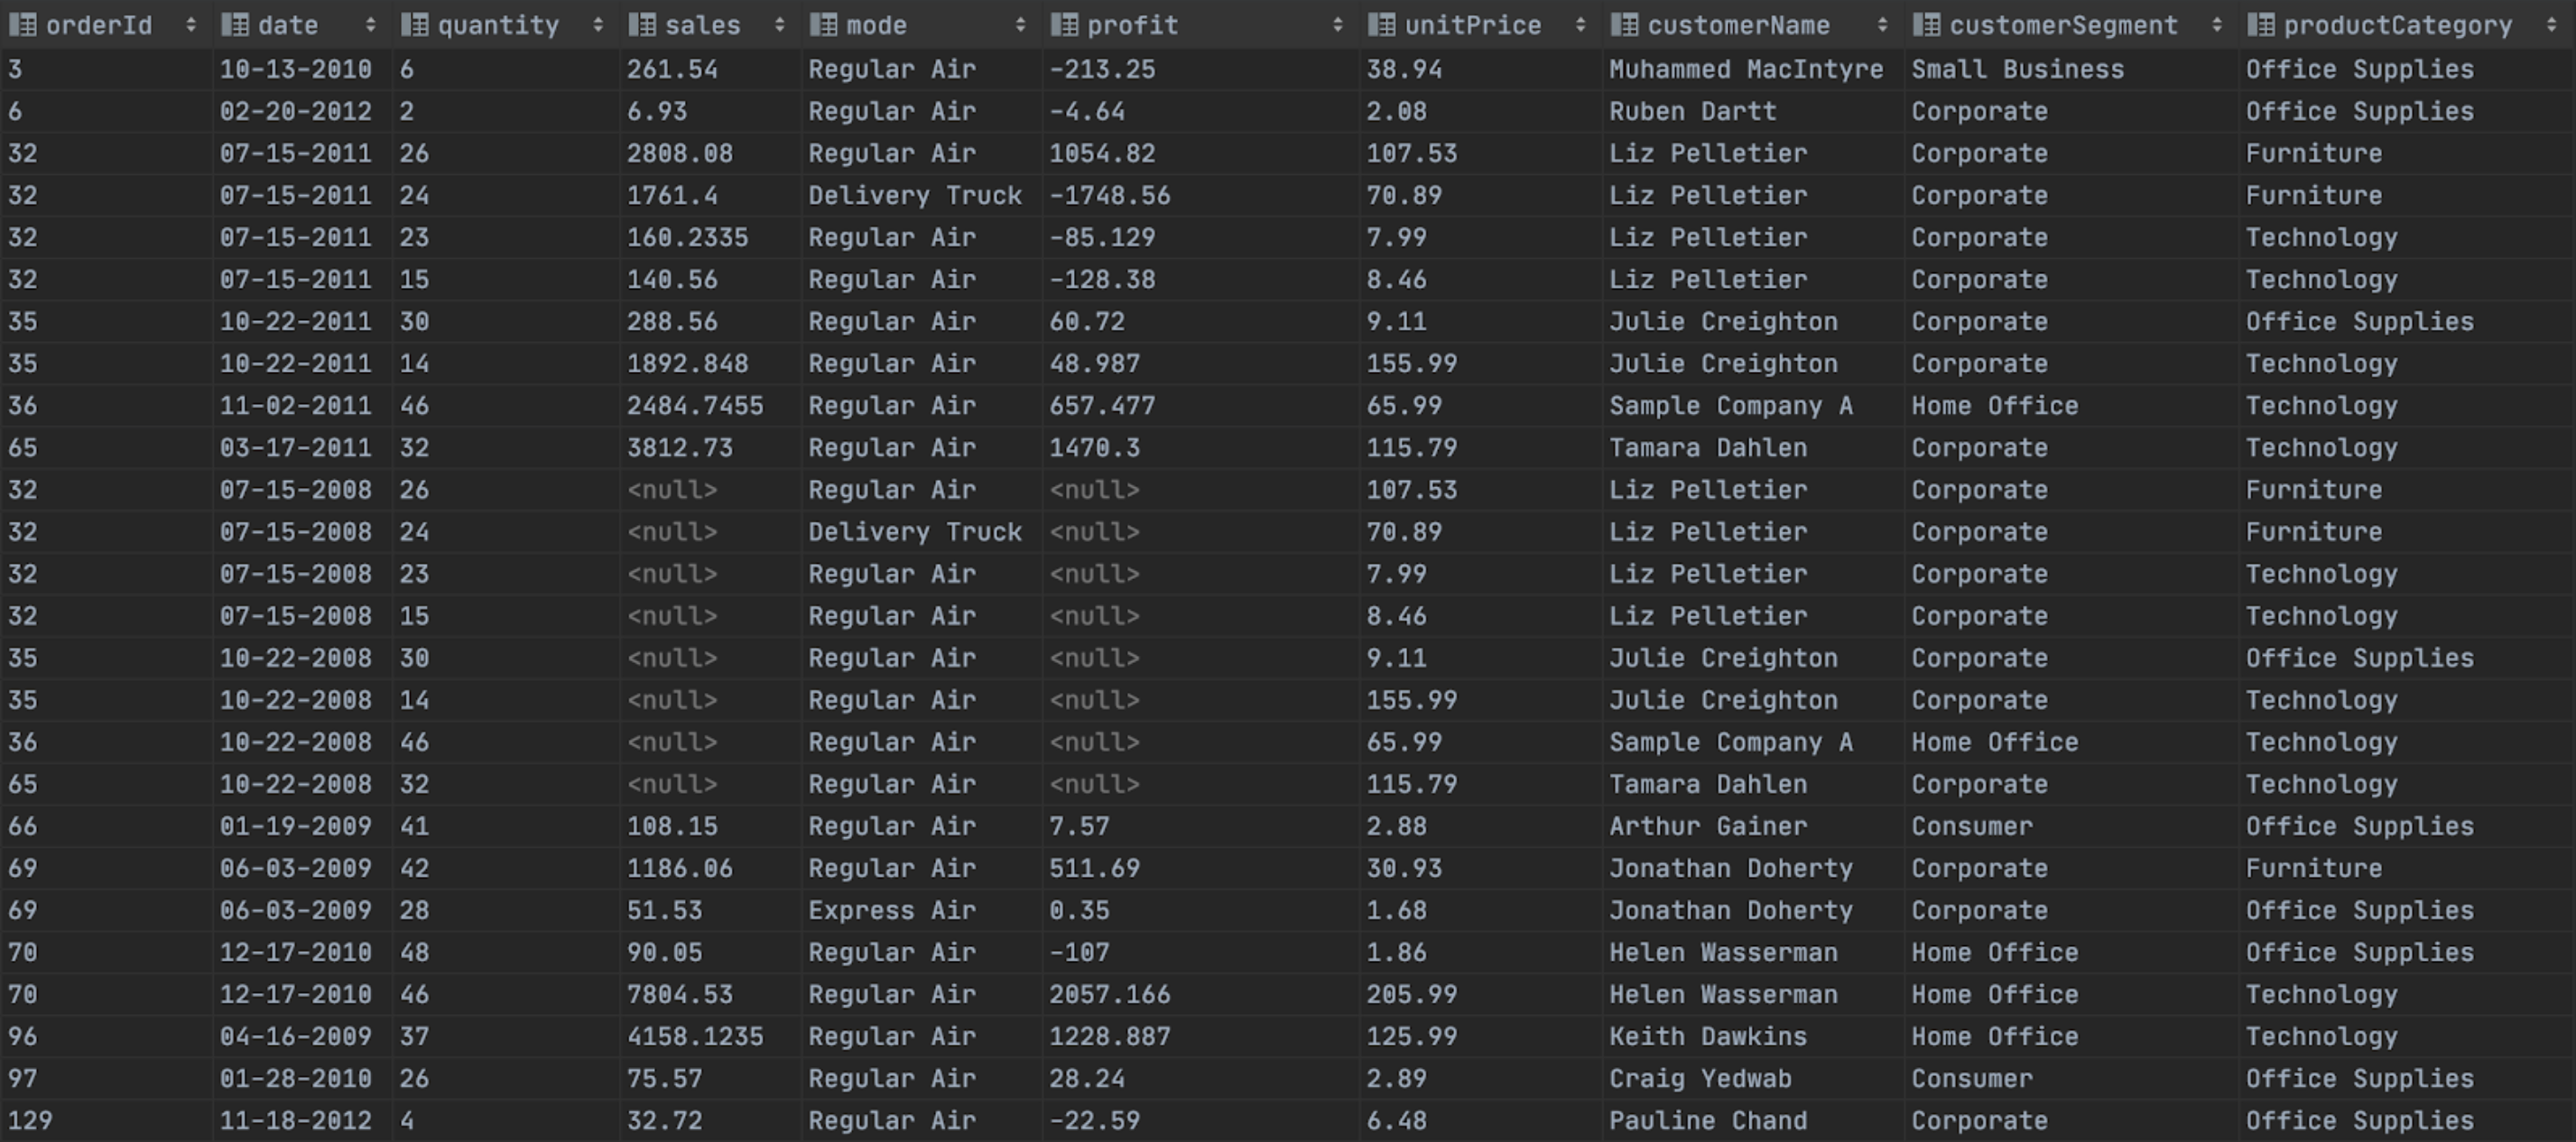Image resolution: width=2576 pixels, height=1142 pixels.
Task: Click the customer cell Keith Dawkins
Action: 1708,1035
